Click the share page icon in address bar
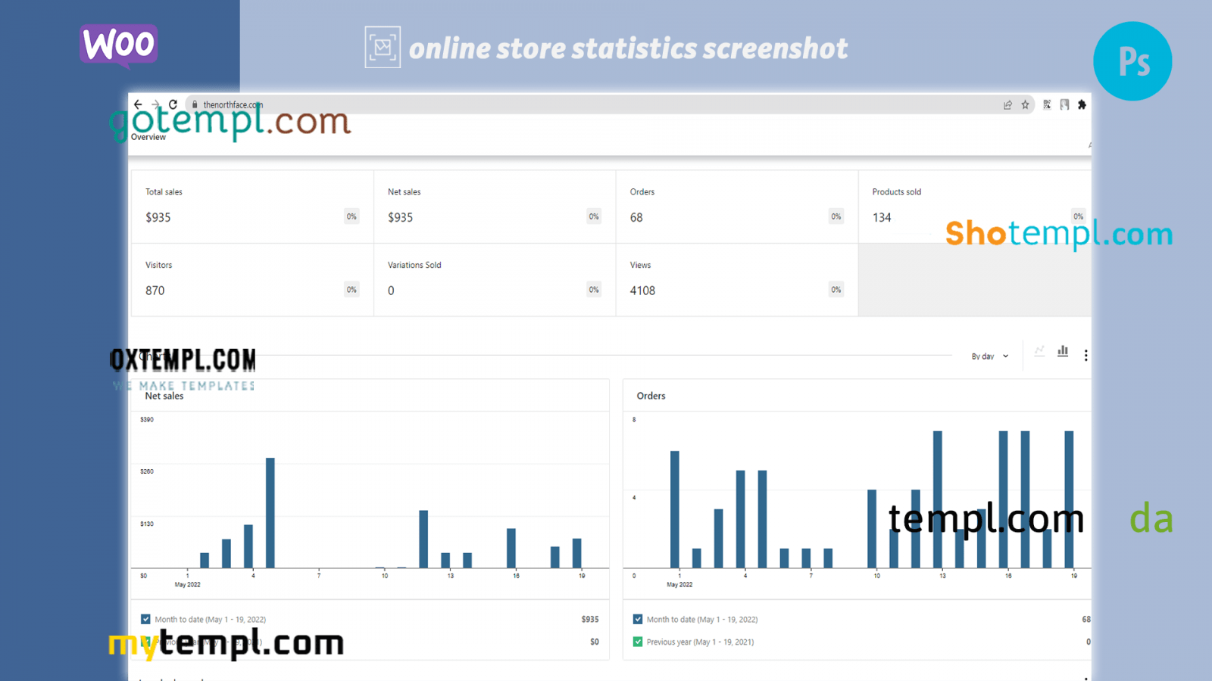Screen dimensions: 1212x681 pos(1007,105)
